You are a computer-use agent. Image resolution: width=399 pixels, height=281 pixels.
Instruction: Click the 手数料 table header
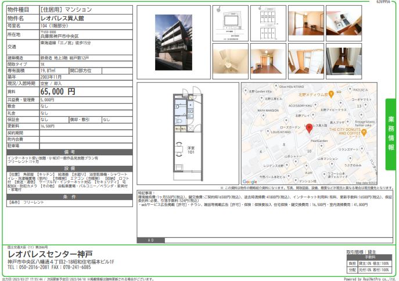[370, 257]
